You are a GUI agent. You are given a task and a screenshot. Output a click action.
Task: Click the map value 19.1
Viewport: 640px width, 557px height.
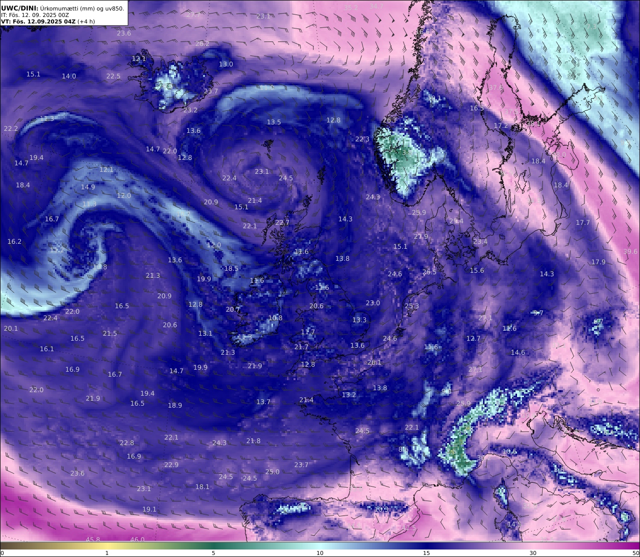[149, 510]
